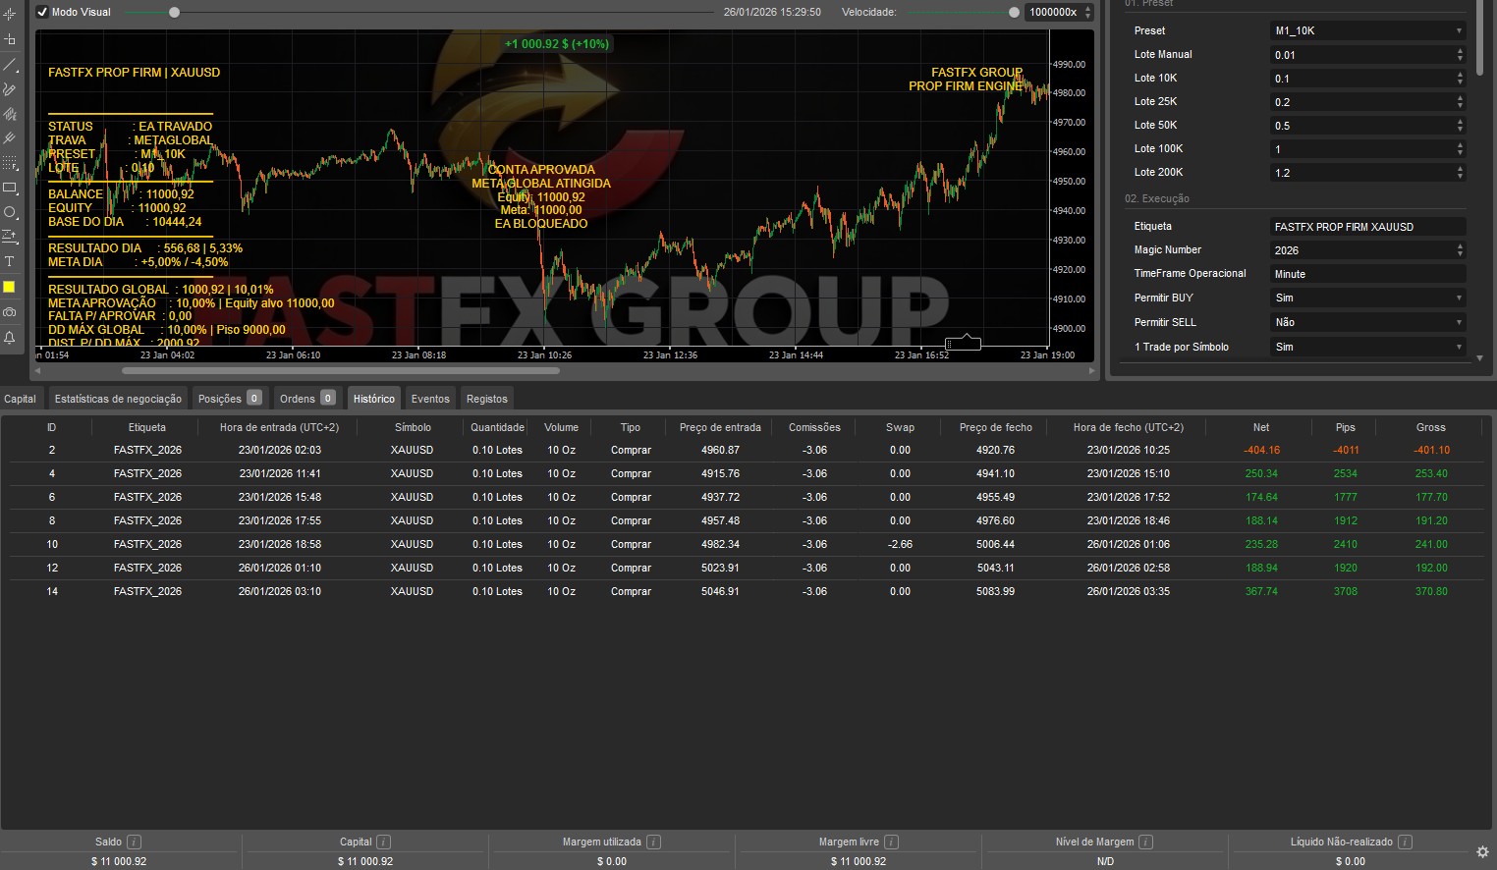Click the Magic Number input field

click(1360, 250)
